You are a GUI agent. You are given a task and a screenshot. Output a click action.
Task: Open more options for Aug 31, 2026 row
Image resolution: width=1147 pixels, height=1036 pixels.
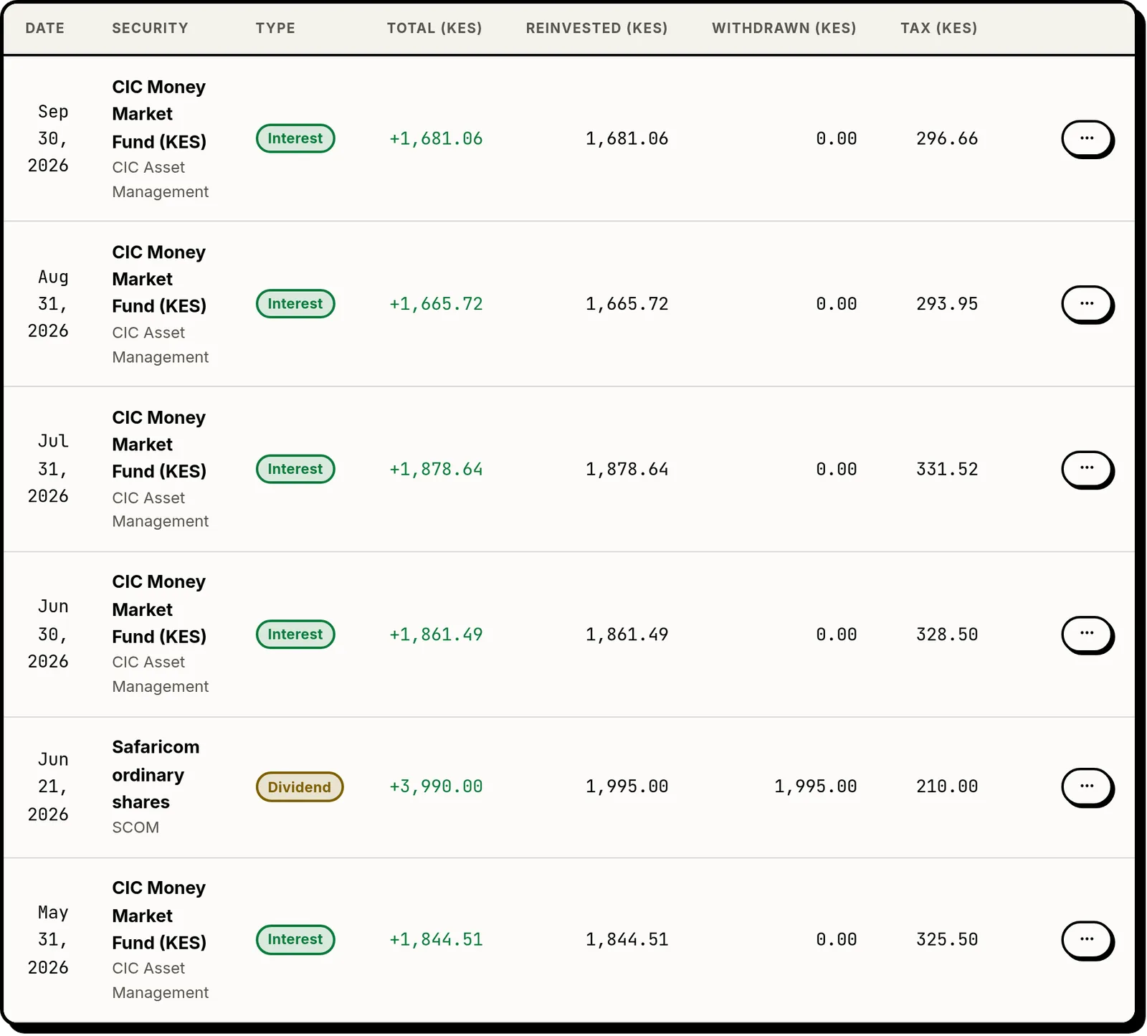[1087, 304]
